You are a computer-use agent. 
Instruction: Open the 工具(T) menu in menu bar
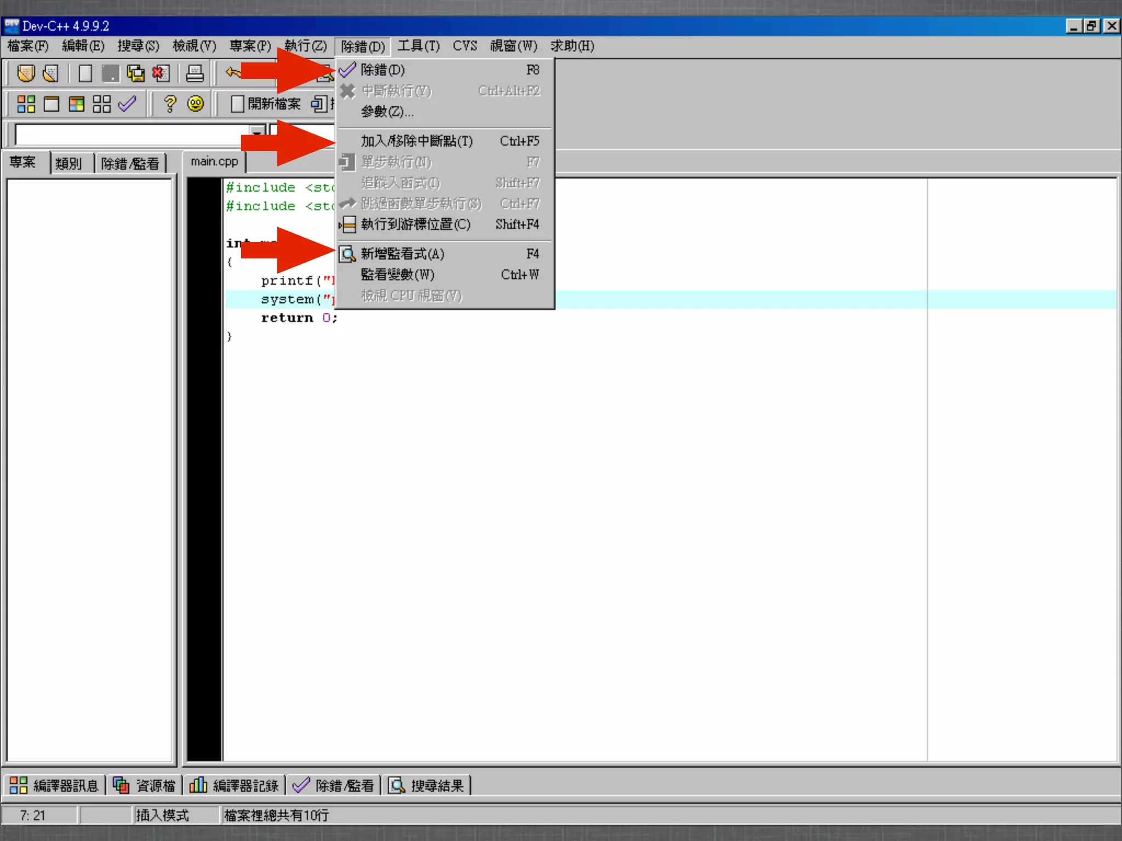coord(418,46)
